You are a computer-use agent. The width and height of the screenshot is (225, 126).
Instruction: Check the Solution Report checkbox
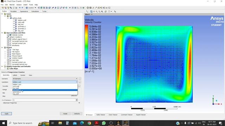(8, 58)
